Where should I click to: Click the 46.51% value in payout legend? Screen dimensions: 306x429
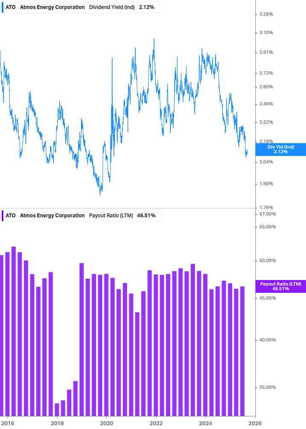146,216
